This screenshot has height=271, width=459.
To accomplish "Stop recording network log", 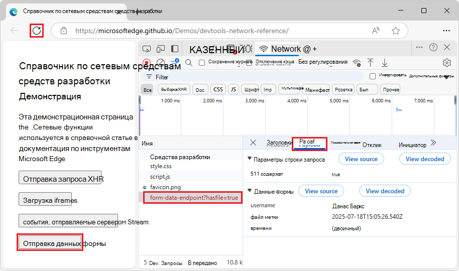I will (x=147, y=62).
